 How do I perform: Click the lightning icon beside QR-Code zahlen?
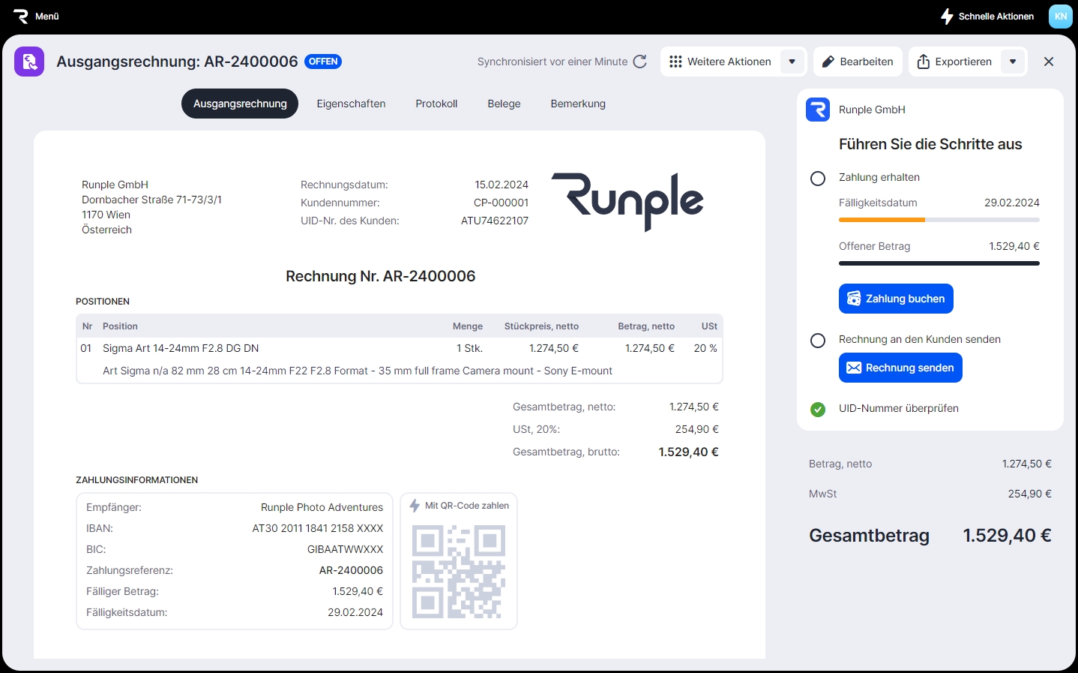coord(415,506)
